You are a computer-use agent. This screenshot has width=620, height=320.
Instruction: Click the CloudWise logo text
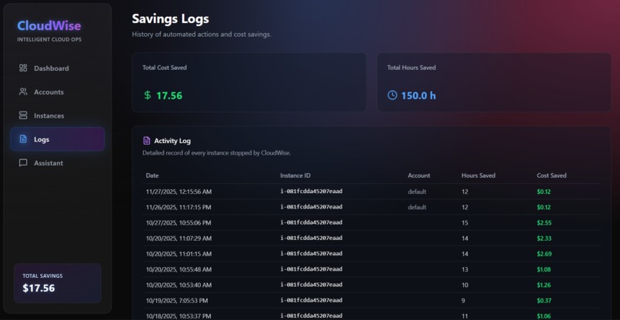click(x=49, y=25)
